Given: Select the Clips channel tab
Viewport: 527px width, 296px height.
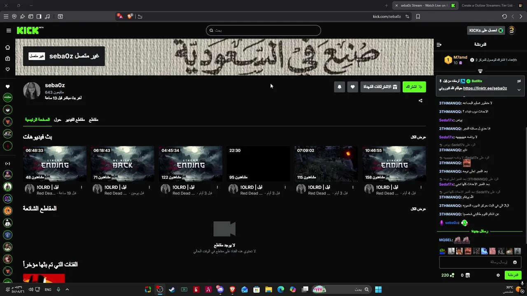Looking at the screenshot, I should pos(93,120).
